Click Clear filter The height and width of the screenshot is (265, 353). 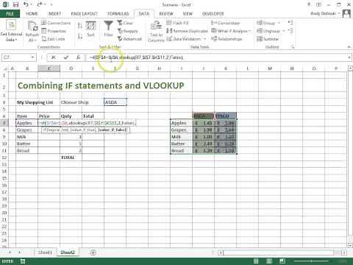(x=125, y=23)
